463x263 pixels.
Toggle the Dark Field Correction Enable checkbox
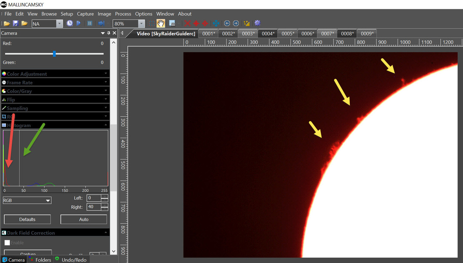[x=7, y=243]
